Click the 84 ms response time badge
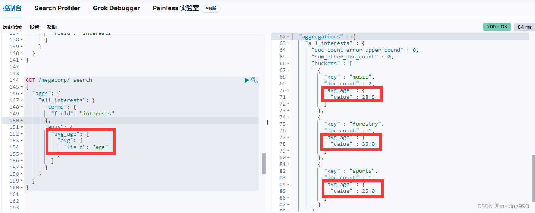The image size is (535, 213). click(524, 27)
